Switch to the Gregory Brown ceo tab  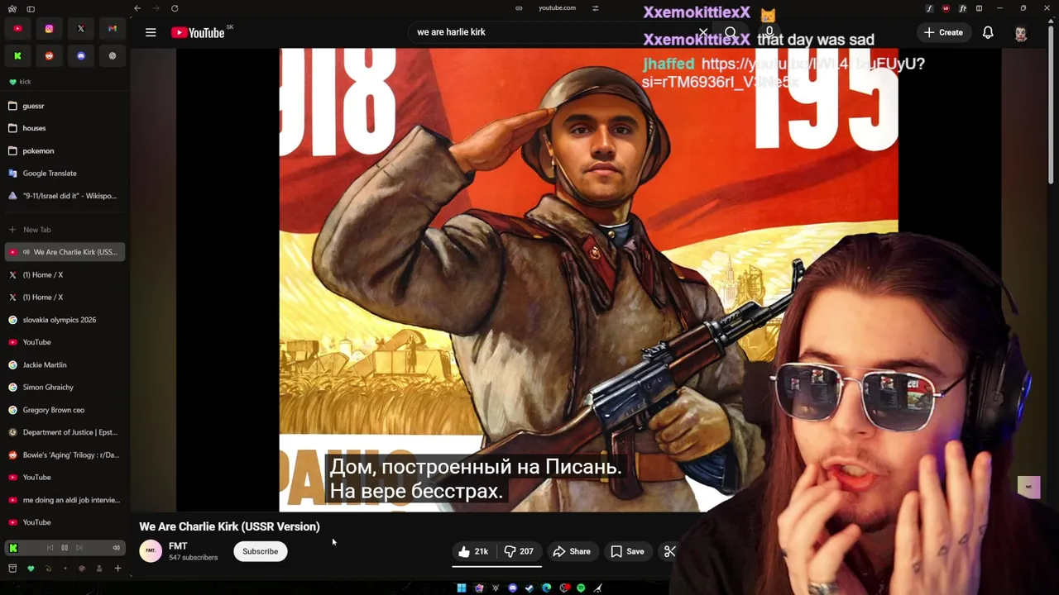click(65, 410)
